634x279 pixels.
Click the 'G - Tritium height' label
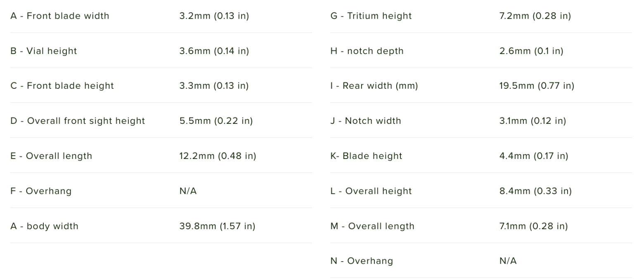pyautogui.click(x=371, y=16)
